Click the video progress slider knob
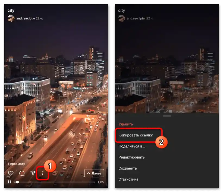 pos(17,182)
